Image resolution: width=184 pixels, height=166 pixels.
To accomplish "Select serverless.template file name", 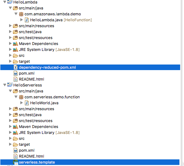I will point(37,162).
